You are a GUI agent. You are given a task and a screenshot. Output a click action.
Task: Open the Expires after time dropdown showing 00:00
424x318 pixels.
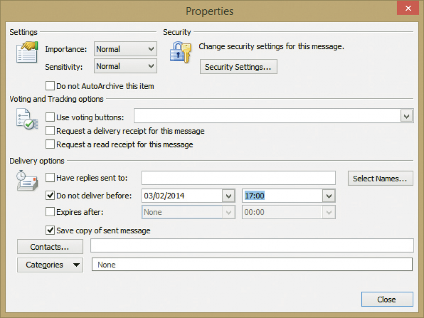[x=289, y=212]
